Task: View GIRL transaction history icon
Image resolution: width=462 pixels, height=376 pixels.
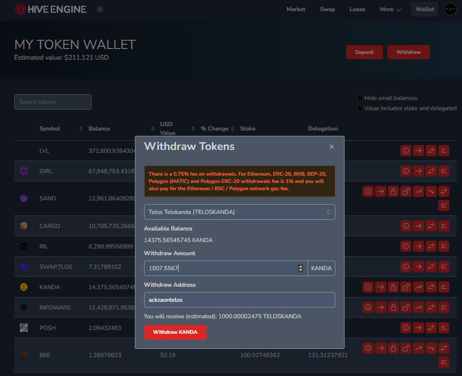Action: 444,171
